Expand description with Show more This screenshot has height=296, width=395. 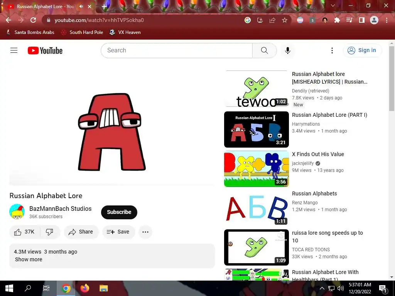pos(29,259)
